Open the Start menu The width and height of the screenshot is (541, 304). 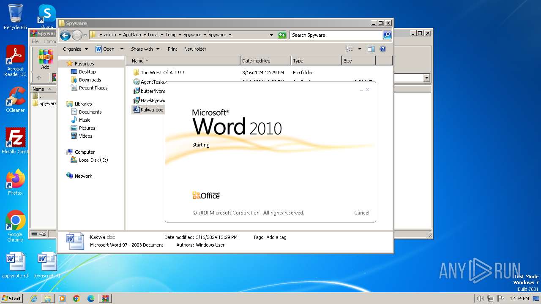pos(12,299)
